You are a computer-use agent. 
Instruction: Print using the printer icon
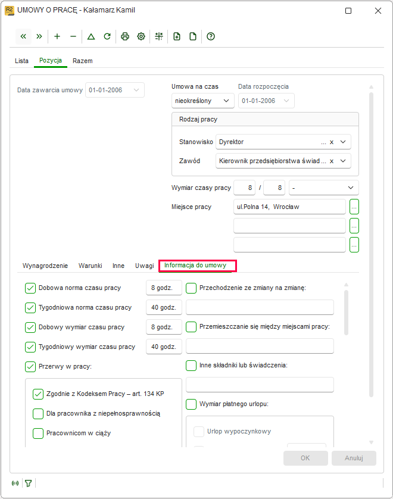tap(125, 36)
